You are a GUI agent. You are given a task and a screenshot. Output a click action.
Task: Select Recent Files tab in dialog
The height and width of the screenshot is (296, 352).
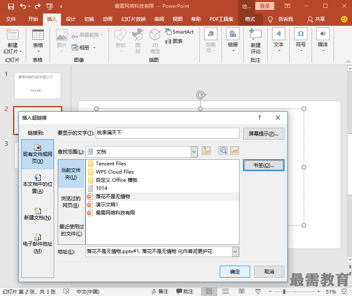coord(71,230)
